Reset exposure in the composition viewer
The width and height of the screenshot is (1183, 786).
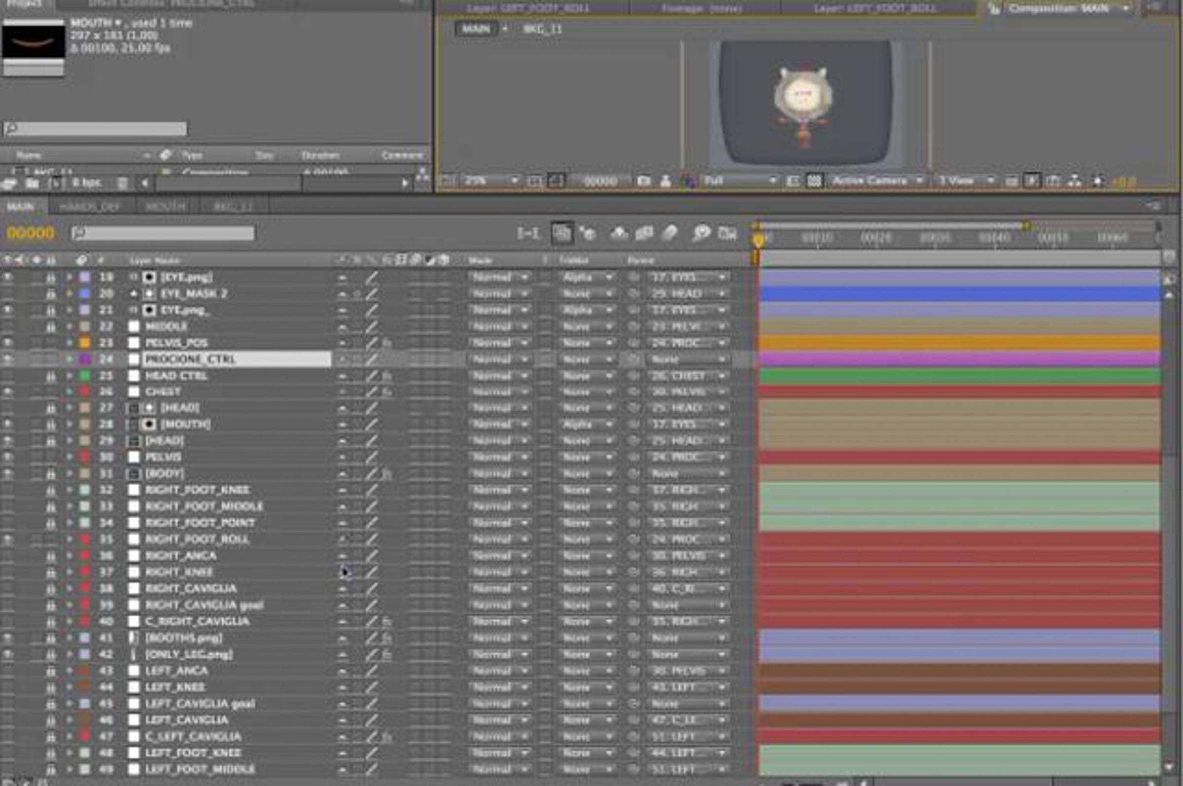(x=1098, y=181)
